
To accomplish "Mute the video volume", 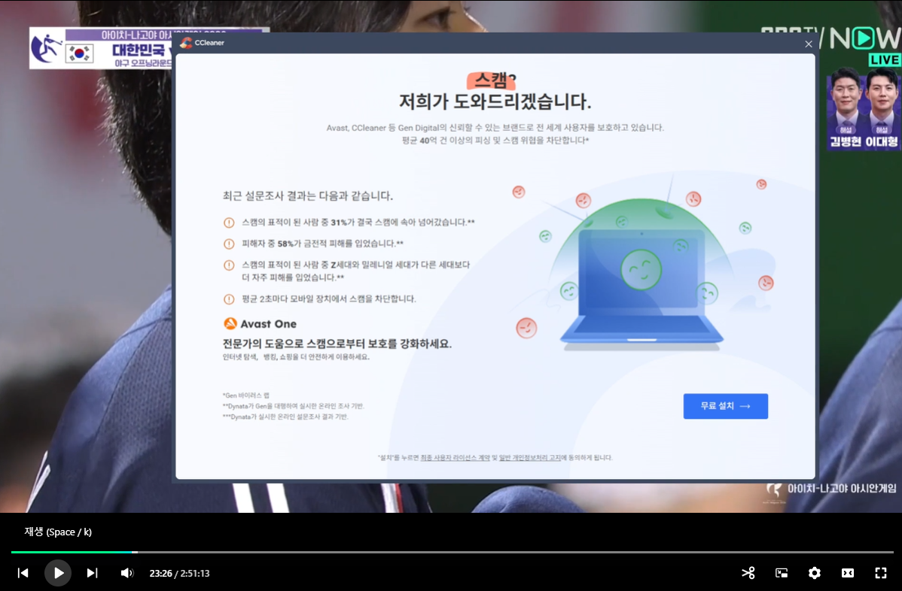I will pos(126,573).
